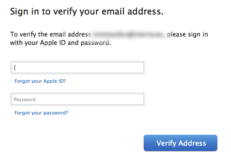231x162 pixels.
Task: Click the words "please sign in"
Action: (x=187, y=34)
